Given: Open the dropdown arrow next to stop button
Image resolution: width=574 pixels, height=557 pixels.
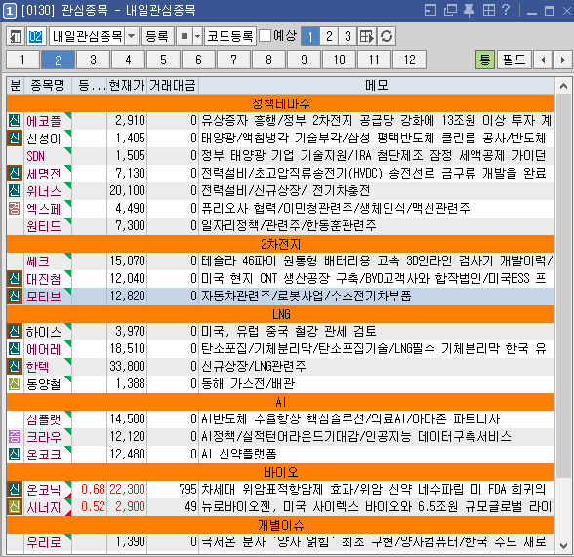Looking at the screenshot, I should [197, 36].
